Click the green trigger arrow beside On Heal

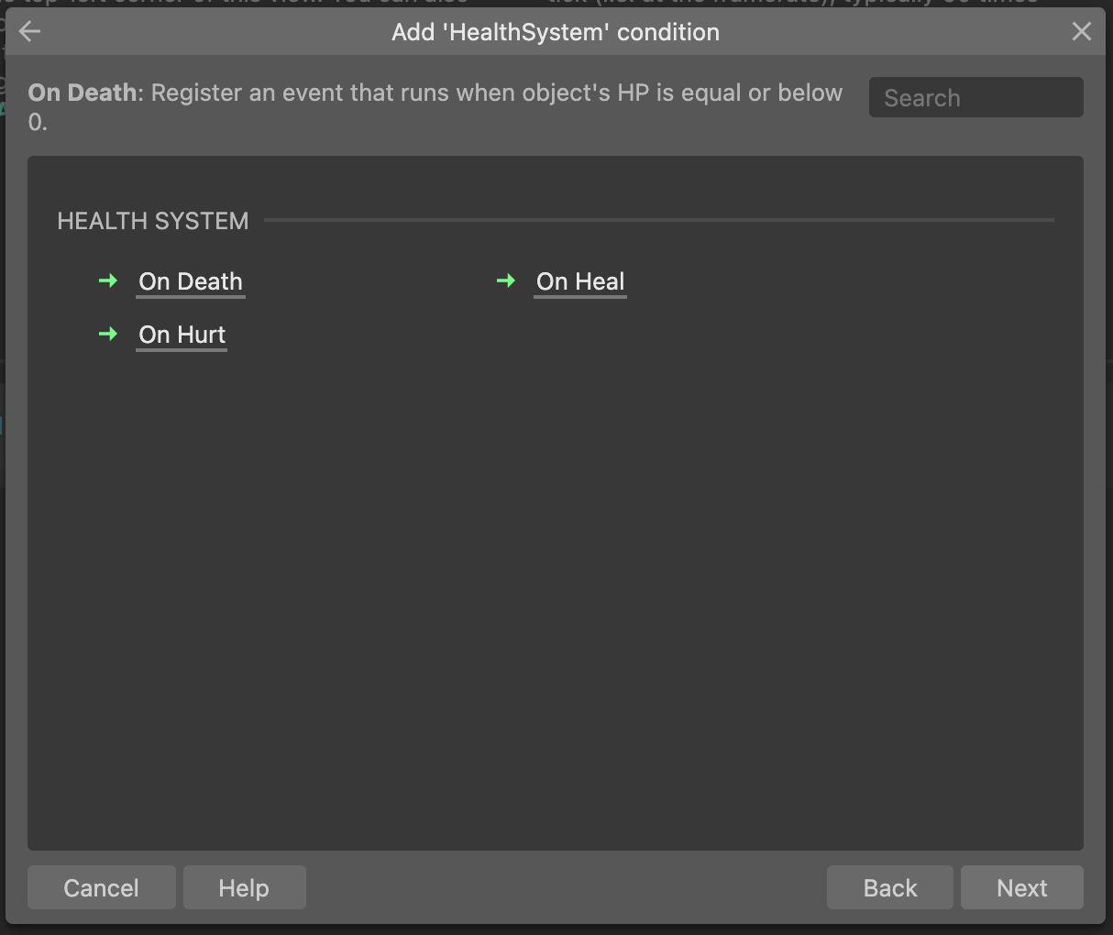(505, 281)
